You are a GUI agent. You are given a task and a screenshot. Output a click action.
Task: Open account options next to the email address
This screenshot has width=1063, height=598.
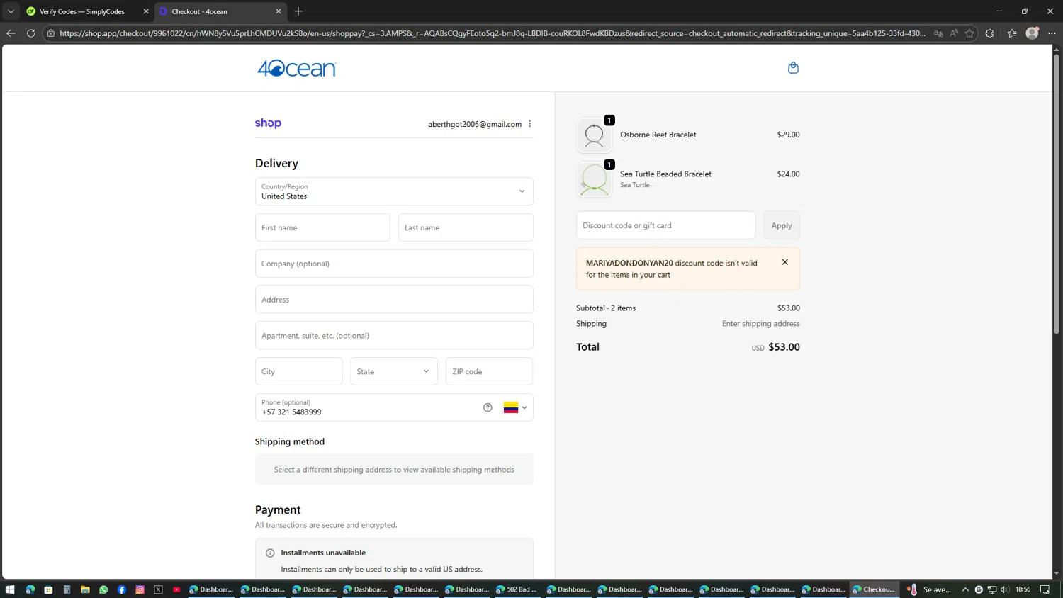529,124
